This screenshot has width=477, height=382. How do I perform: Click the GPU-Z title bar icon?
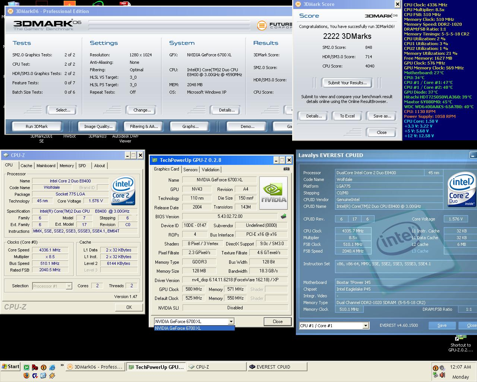155,160
